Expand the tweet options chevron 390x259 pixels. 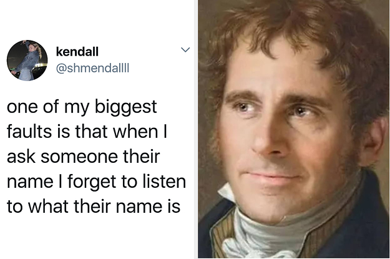tap(185, 50)
